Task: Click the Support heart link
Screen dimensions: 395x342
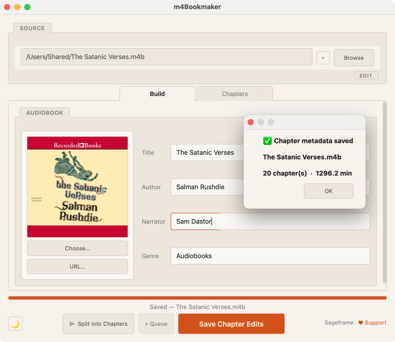Action: click(372, 322)
